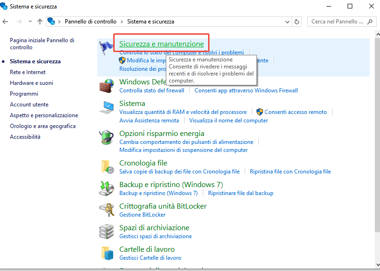
Task: Click the Sistema computer monitor icon
Action: tap(106, 107)
